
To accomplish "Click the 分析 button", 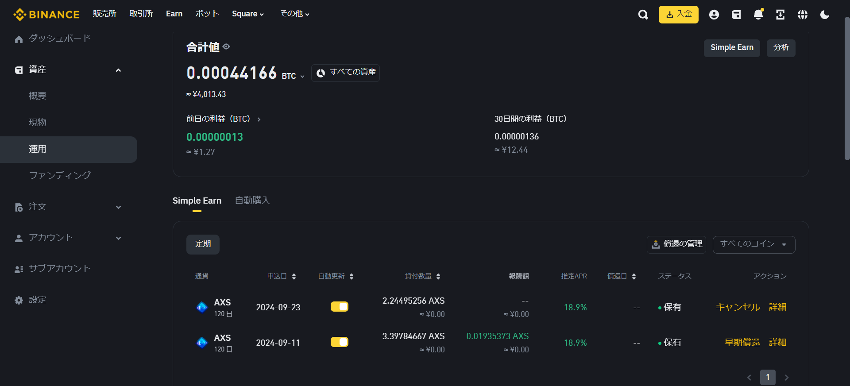I will [x=781, y=48].
